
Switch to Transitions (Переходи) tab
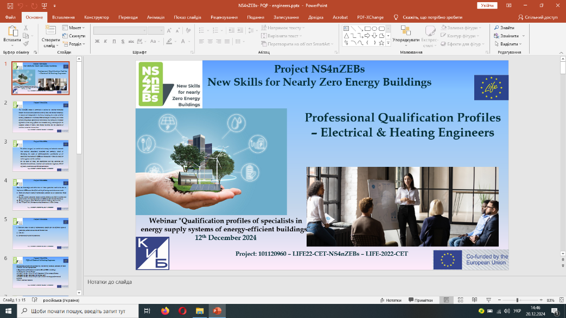(x=128, y=17)
